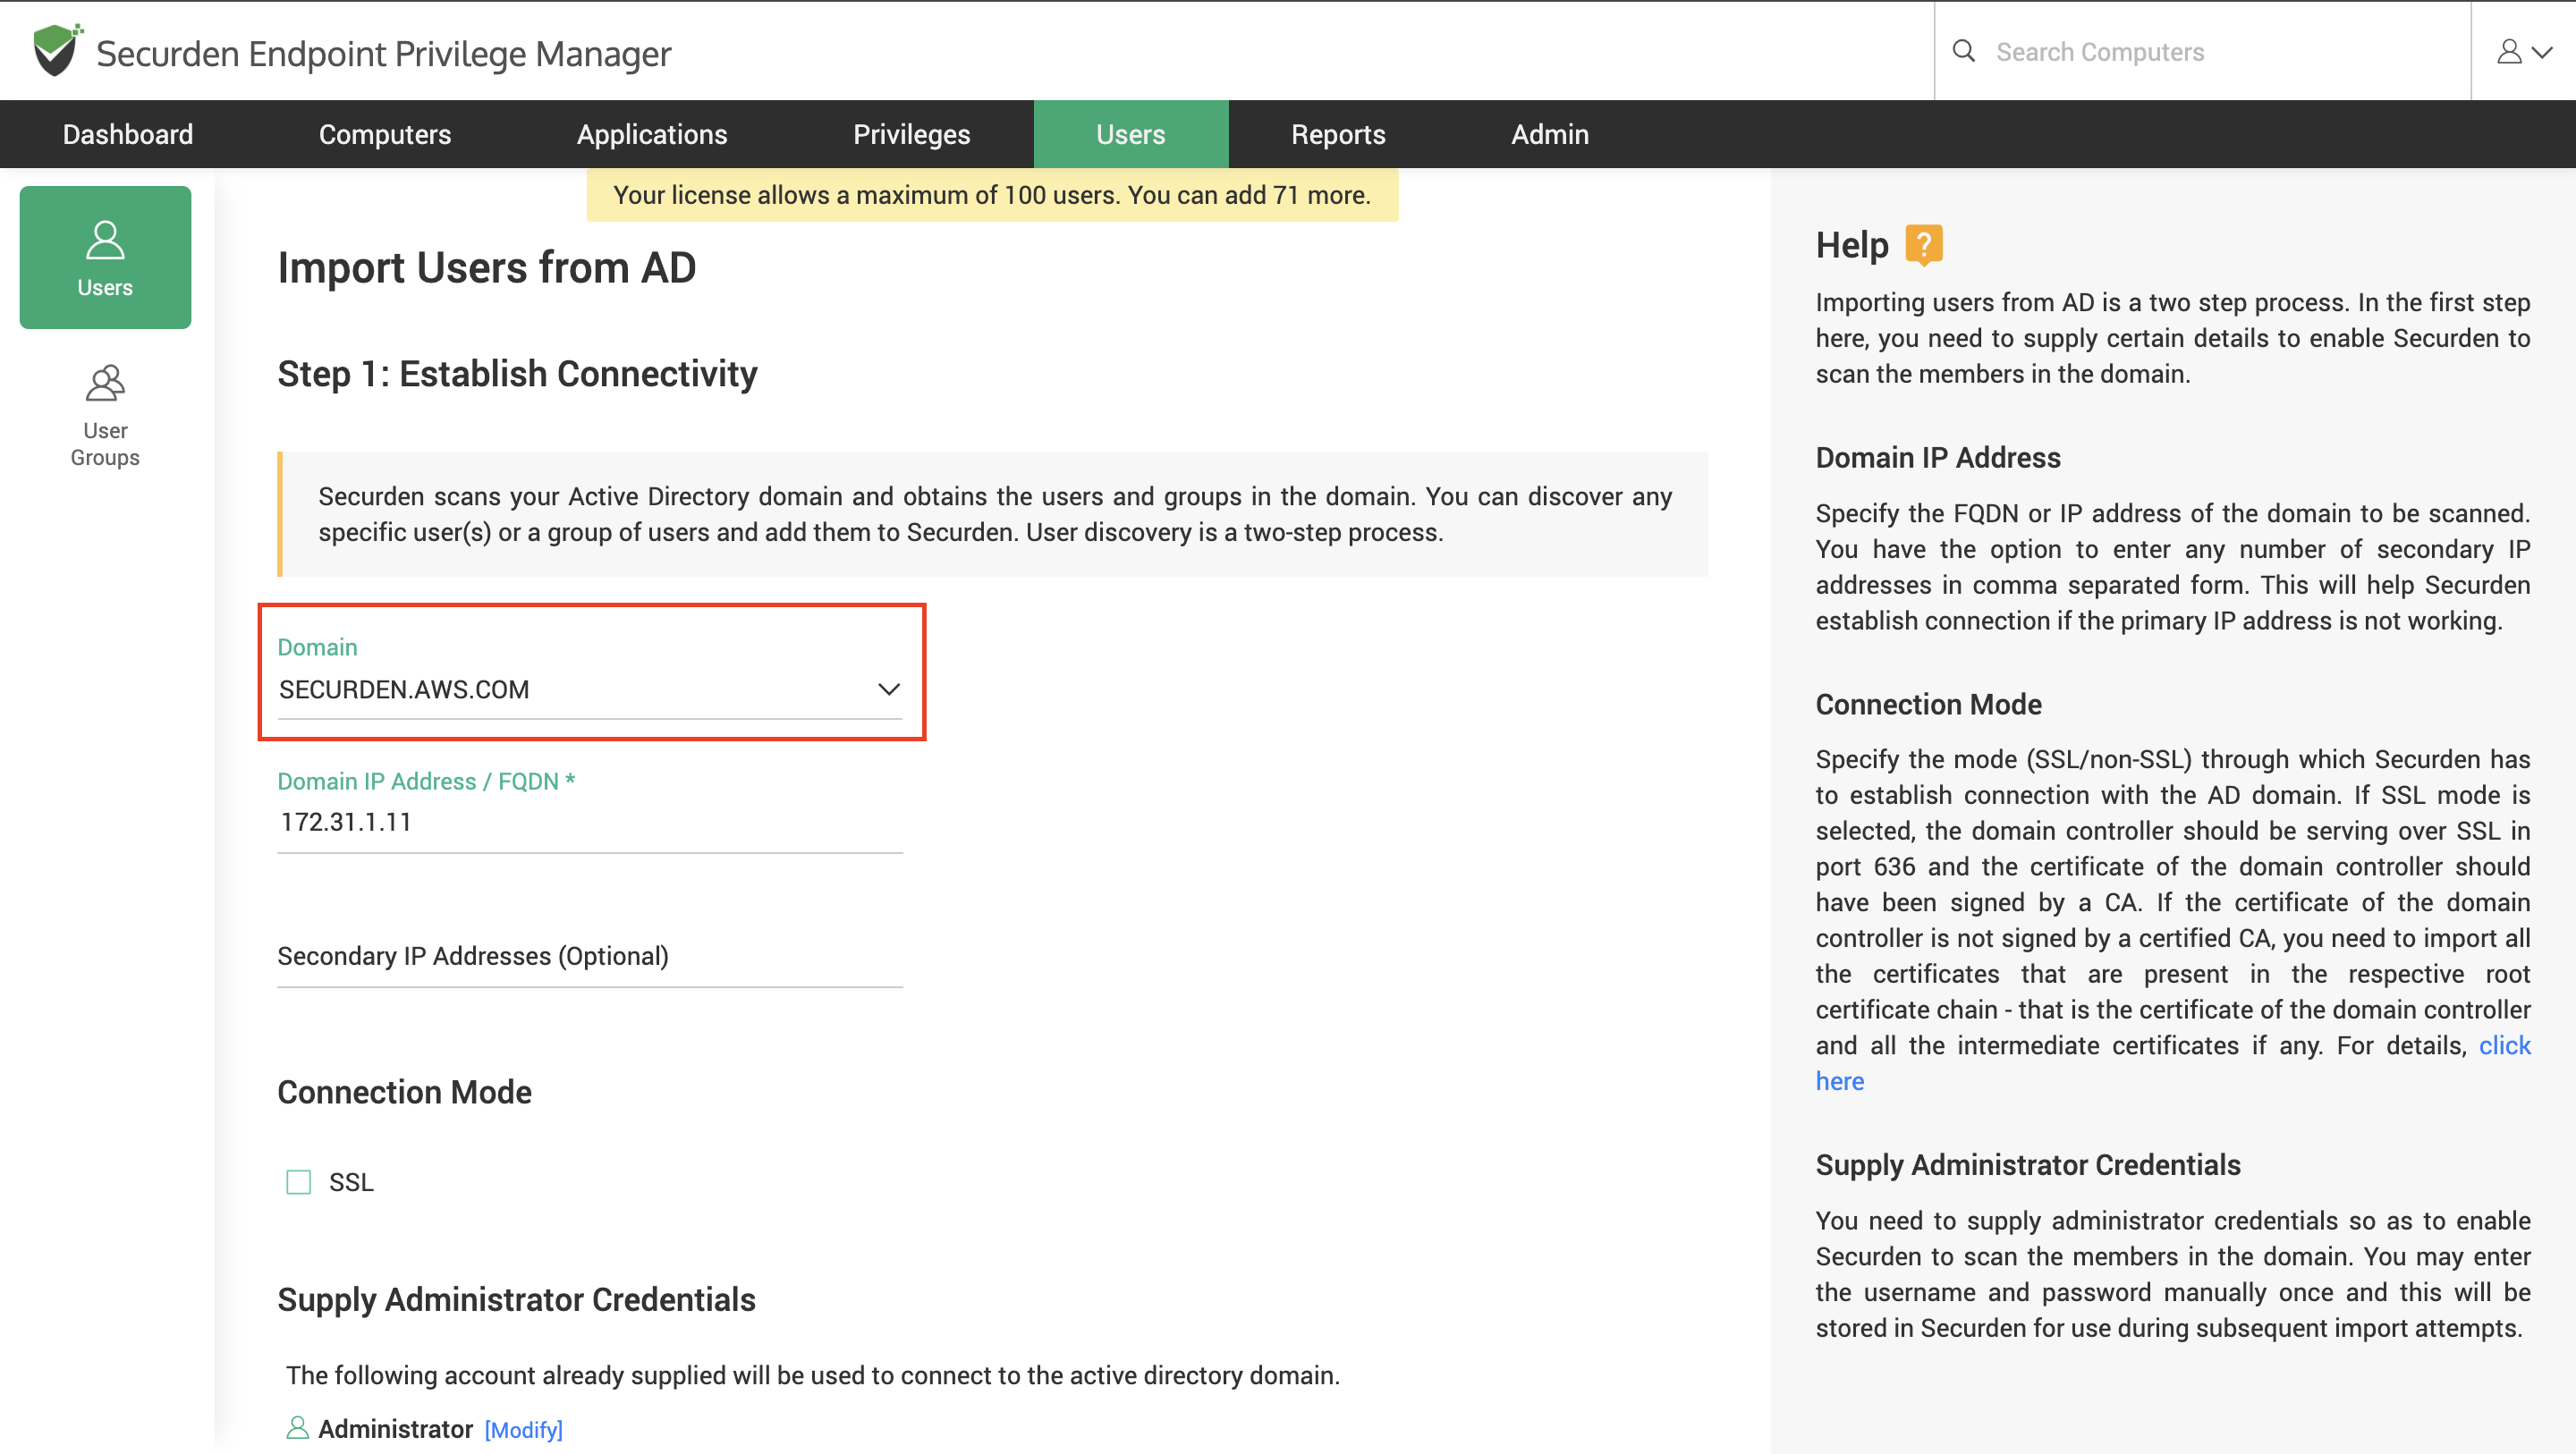The width and height of the screenshot is (2576, 1454).
Task: Enable the SSL connection mode checkbox
Action: click(298, 1182)
